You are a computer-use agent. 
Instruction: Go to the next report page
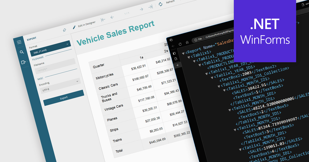coord(141,10)
